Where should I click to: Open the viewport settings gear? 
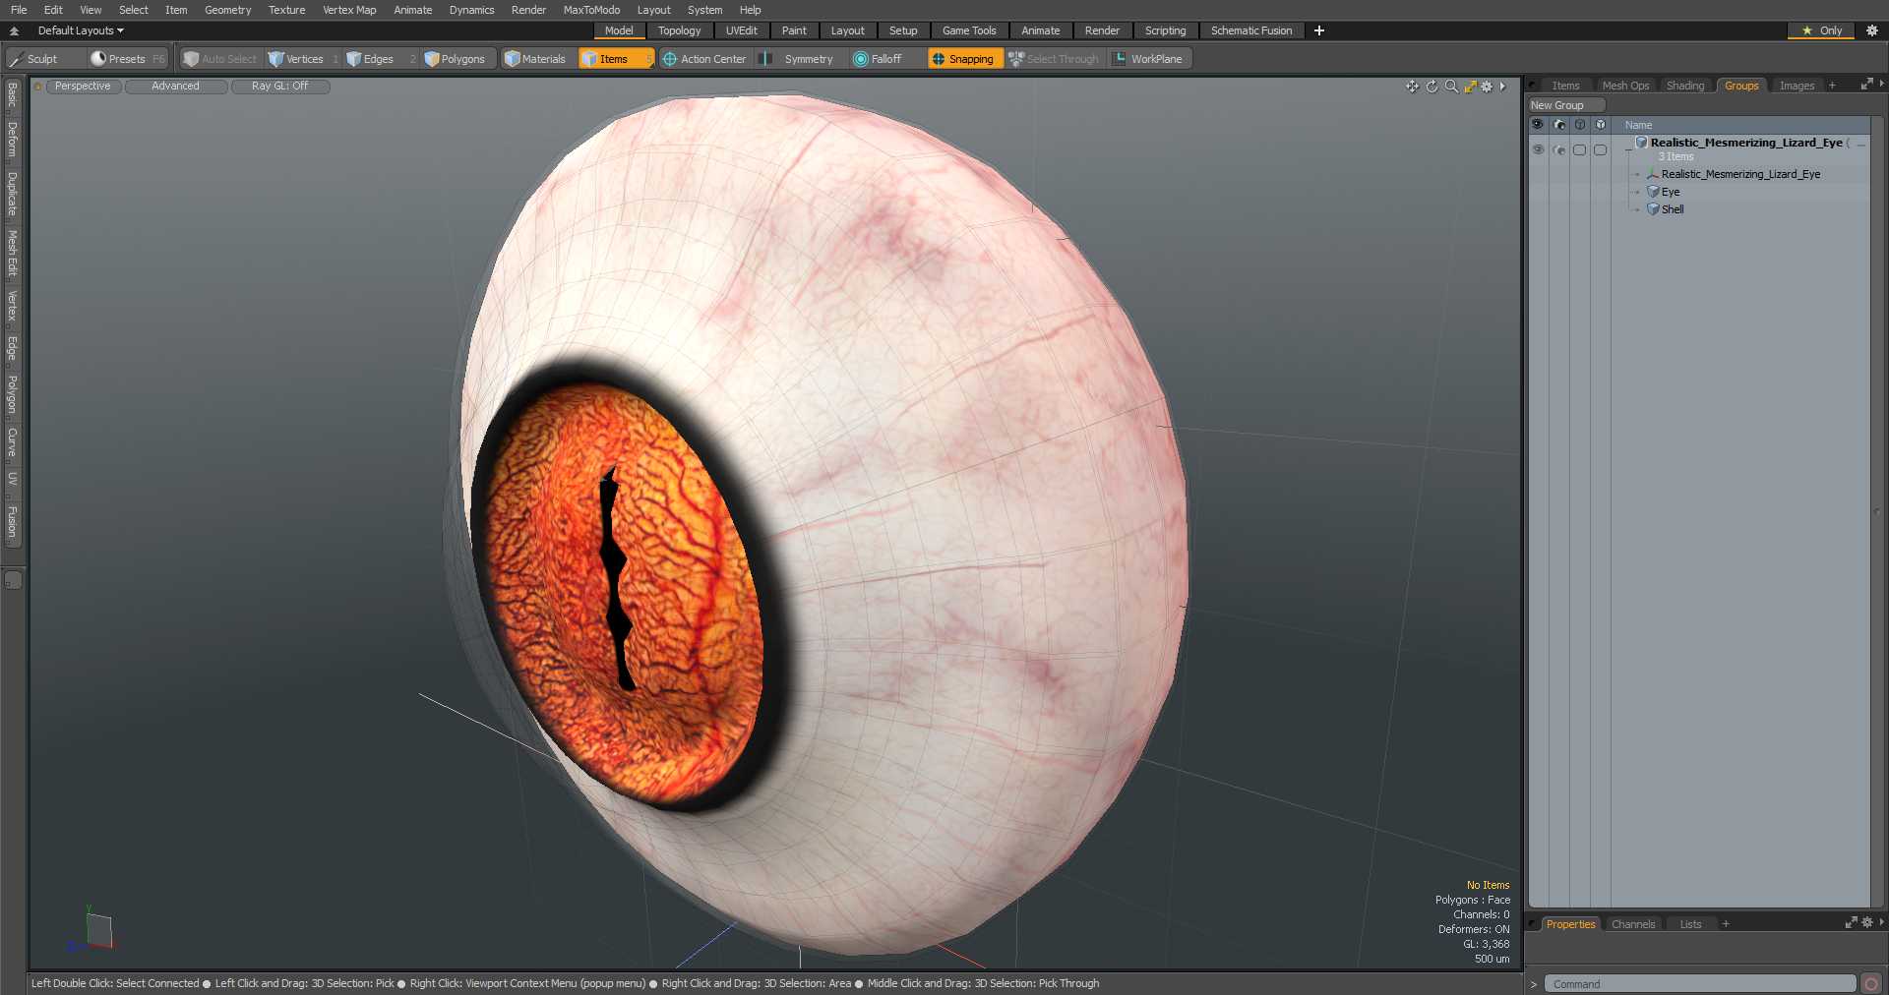[1487, 87]
